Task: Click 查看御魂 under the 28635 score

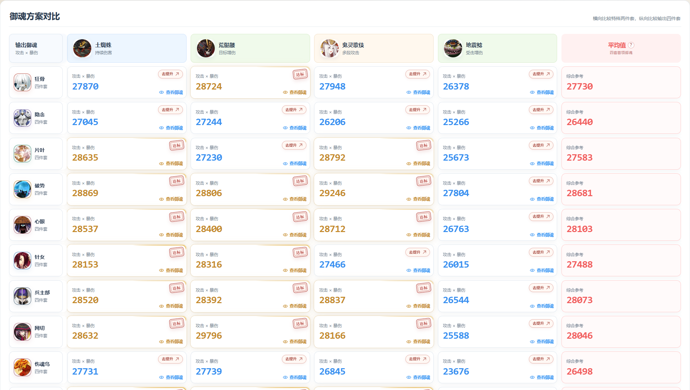Action: coord(171,164)
